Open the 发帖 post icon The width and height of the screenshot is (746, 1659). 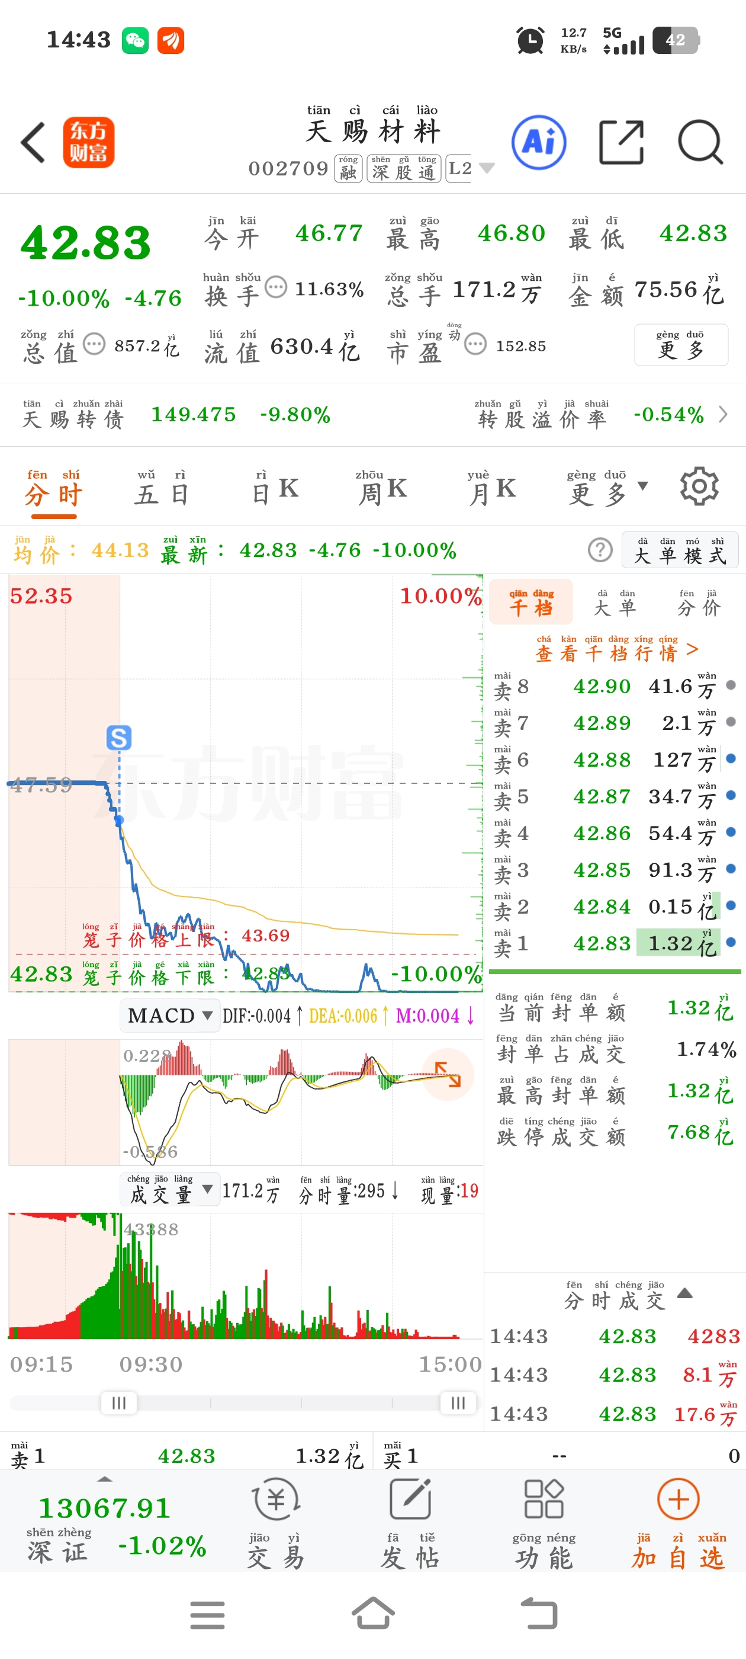(x=411, y=1523)
